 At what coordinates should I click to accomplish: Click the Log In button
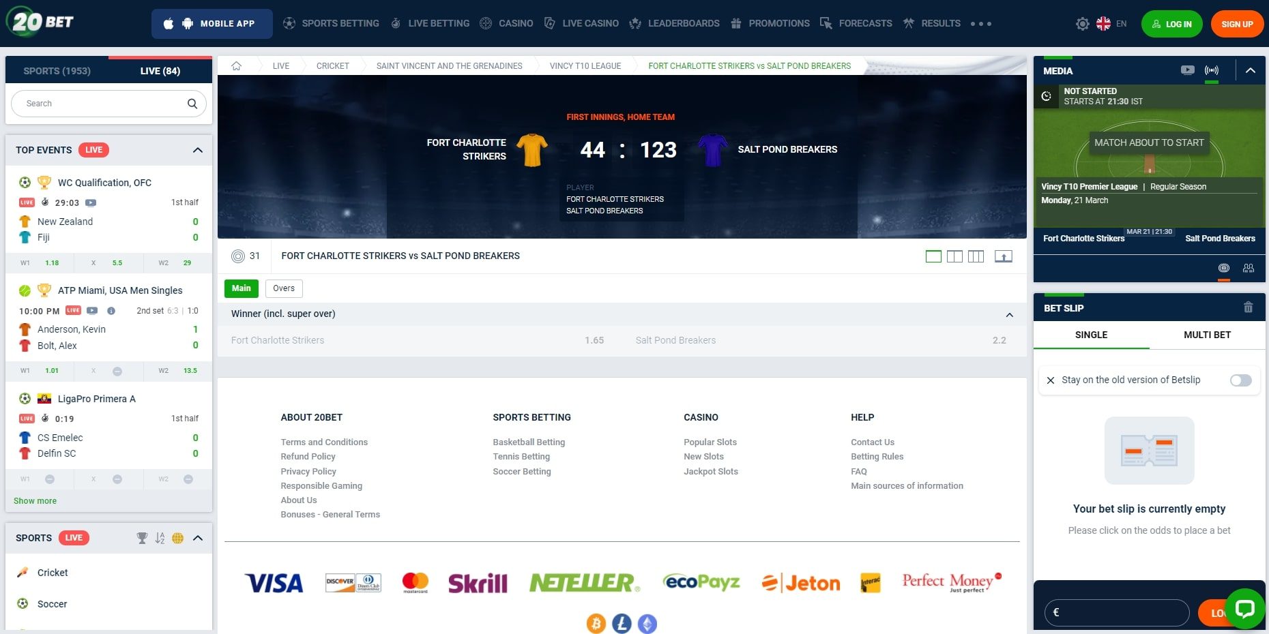(1171, 24)
